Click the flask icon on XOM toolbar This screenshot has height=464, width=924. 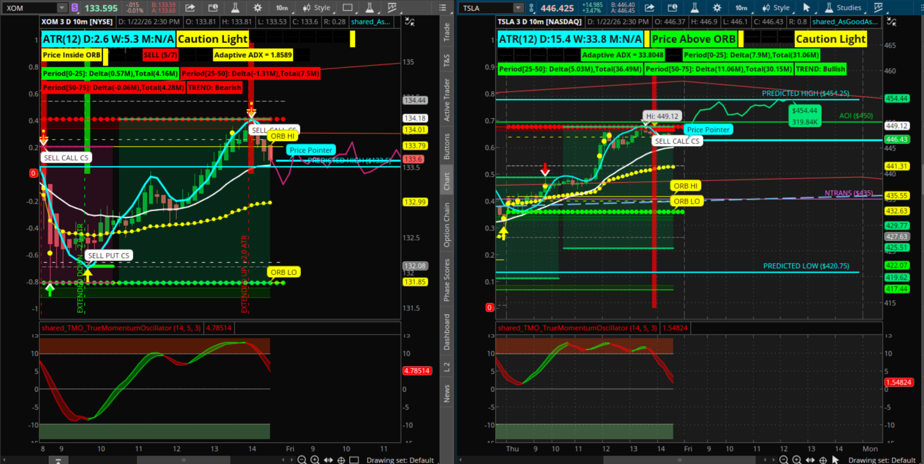[235, 8]
